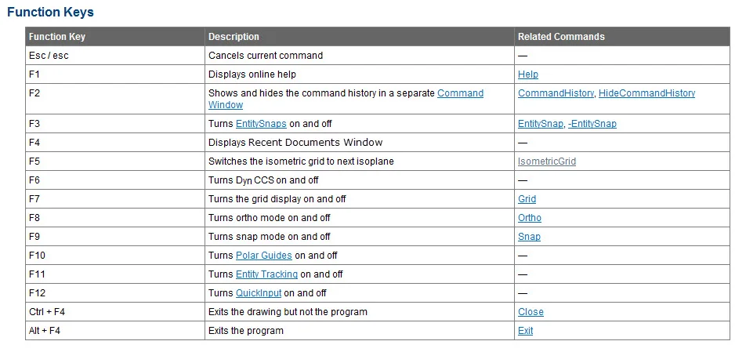Screen dimensions: 746x352
Task: Open the CommandHistory command link
Action: pyautogui.click(x=556, y=93)
